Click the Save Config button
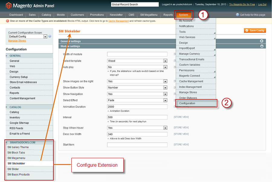 (255, 31)
